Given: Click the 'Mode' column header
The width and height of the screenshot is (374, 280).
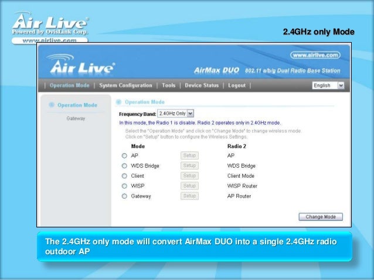Looking at the screenshot, I should pos(138,146).
